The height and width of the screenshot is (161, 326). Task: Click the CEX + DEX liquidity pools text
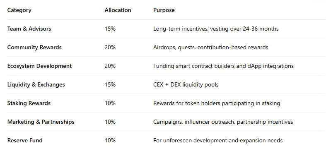[186, 85]
